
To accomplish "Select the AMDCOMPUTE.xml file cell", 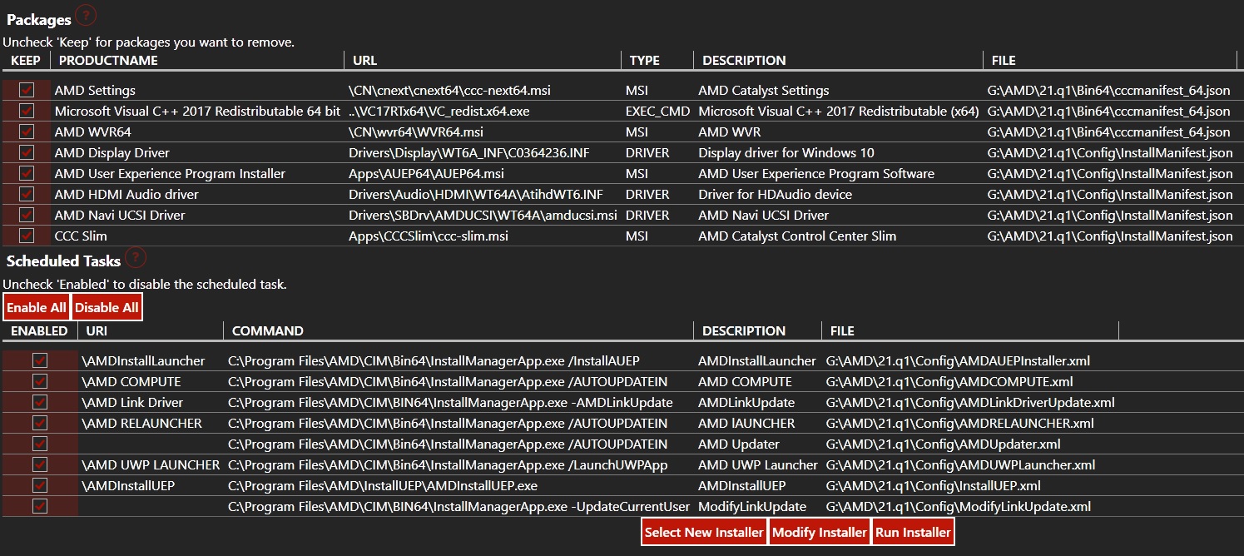I will click(949, 381).
